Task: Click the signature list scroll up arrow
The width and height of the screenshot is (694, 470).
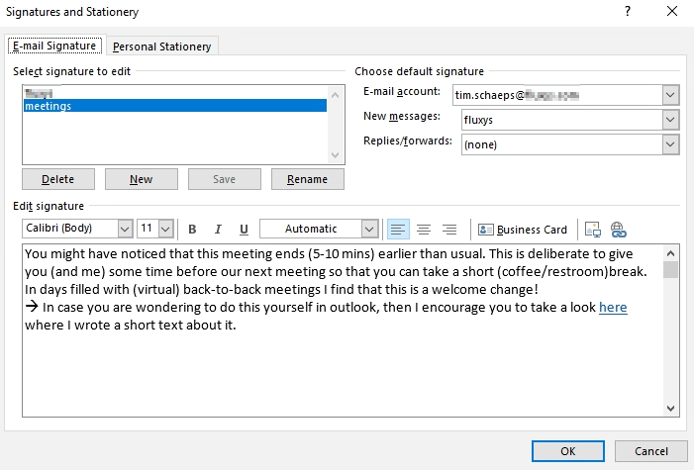Action: pos(335,95)
